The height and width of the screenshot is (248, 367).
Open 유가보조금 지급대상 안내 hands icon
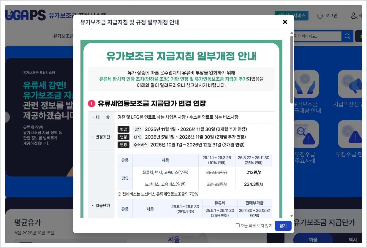click(x=305, y=84)
